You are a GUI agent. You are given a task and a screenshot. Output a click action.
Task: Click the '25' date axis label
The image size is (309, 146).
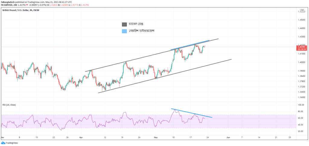289,137
